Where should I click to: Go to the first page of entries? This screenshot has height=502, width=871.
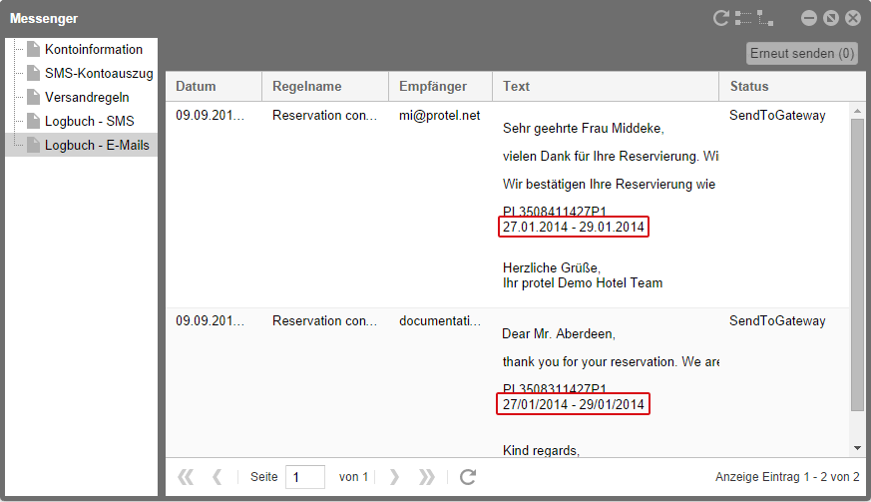pyautogui.click(x=186, y=477)
